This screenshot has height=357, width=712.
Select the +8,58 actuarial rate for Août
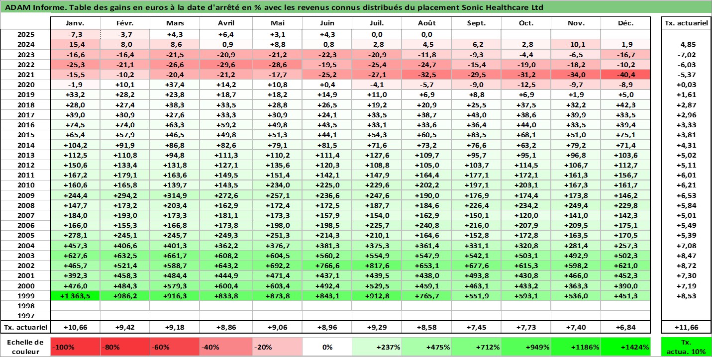click(x=426, y=327)
